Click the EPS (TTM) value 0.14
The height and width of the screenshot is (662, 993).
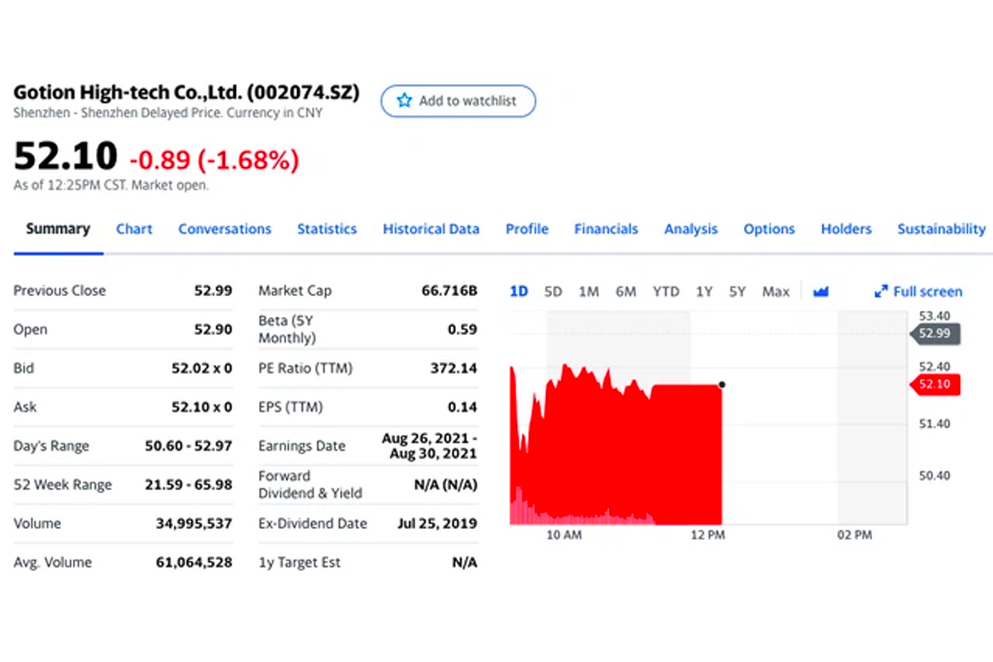463,407
